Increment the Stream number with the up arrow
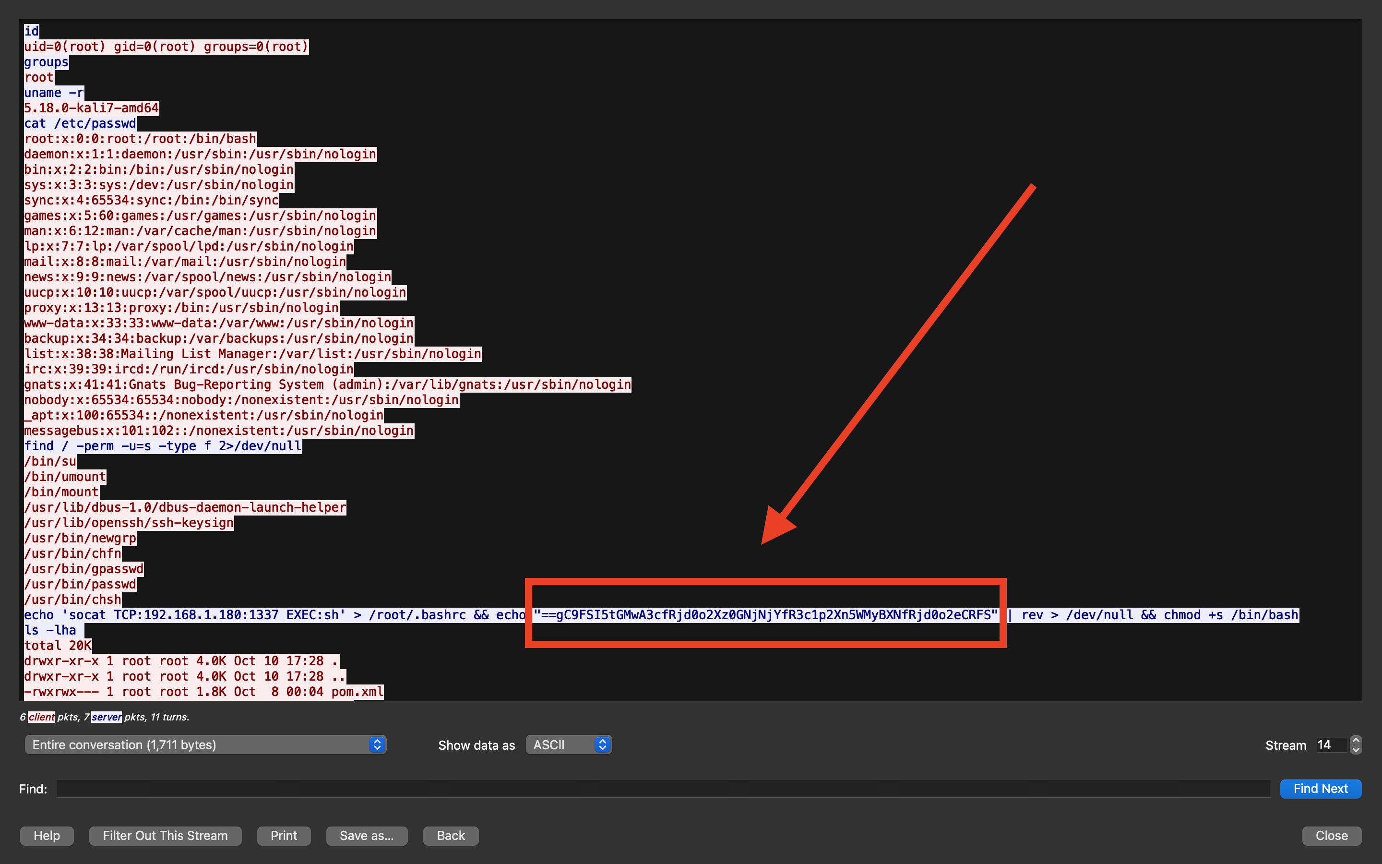The height and width of the screenshot is (864, 1382). 1356,740
